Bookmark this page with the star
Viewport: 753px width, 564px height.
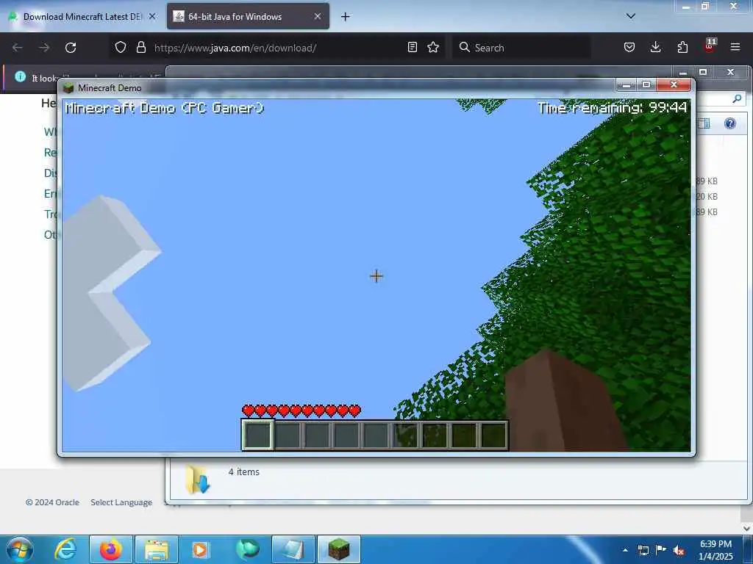point(433,47)
